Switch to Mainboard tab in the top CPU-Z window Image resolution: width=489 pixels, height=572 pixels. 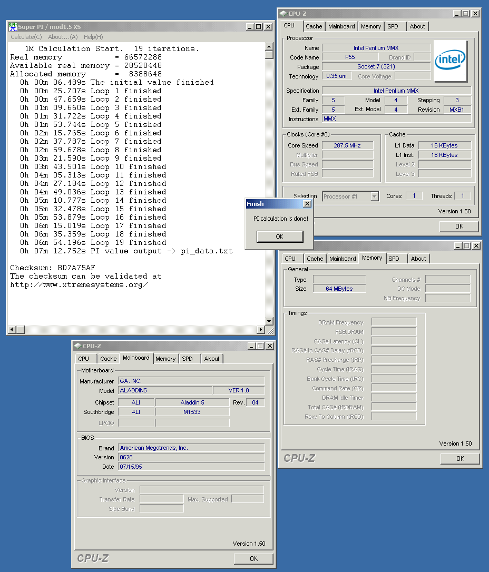341,26
